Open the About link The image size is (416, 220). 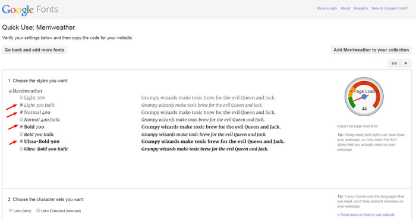coord(345,8)
